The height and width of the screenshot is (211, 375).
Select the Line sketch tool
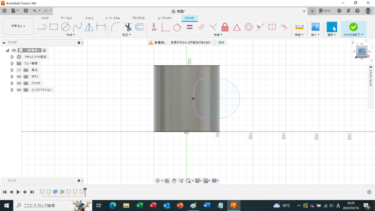42,27
